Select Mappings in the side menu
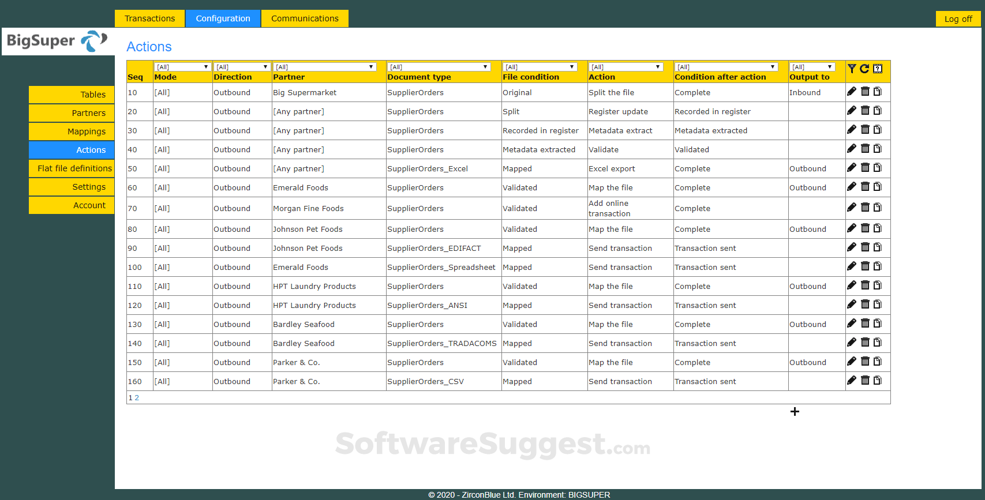This screenshot has height=500, width=985. click(72, 131)
